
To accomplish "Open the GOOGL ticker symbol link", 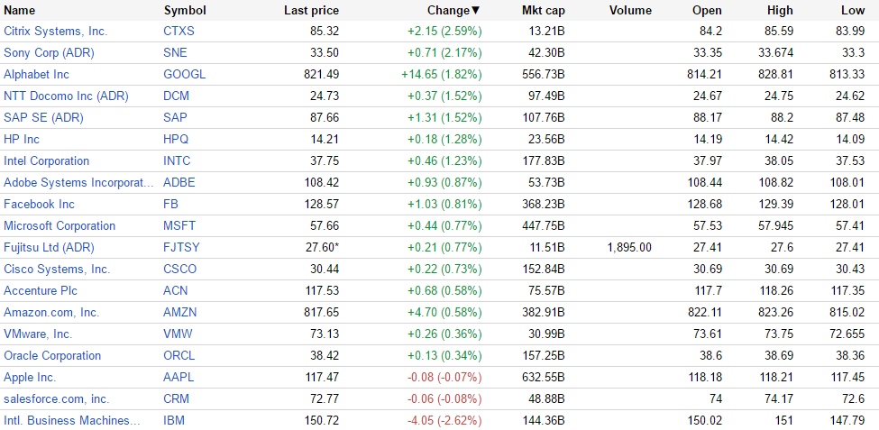I will click(x=184, y=75).
